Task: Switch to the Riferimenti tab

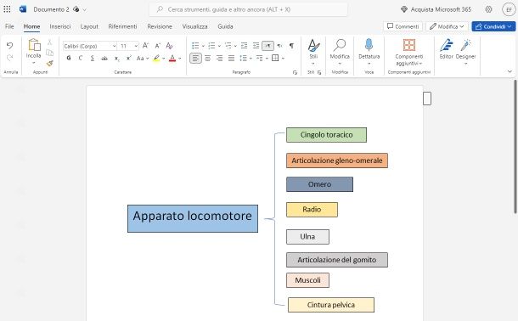Action: tap(122, 26)
